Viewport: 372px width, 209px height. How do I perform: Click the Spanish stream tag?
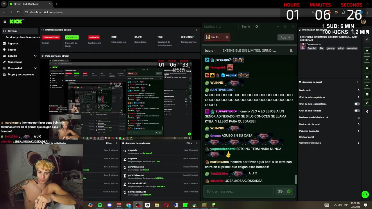click(312, 48)
